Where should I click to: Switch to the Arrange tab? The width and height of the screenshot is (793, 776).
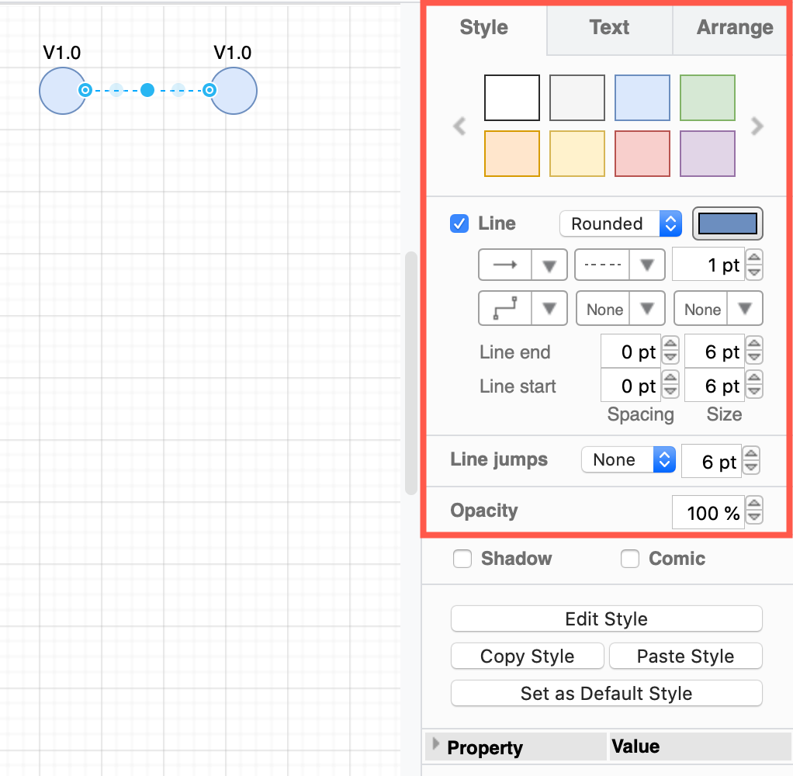pos(734,27)
